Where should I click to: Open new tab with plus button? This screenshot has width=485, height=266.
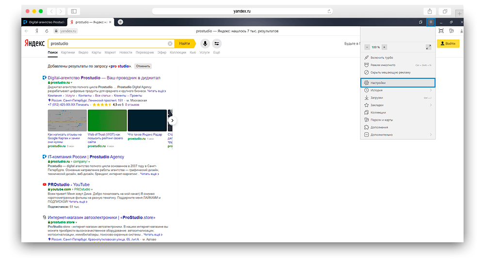(x=120, y=22)
